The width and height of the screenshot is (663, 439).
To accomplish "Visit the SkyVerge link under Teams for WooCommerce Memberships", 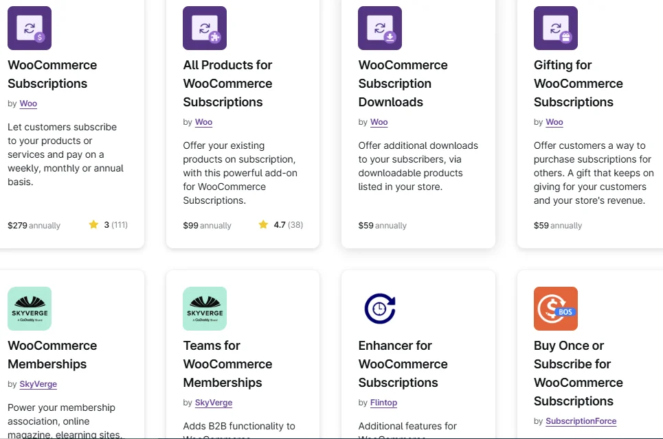I will tap(214, 403).
